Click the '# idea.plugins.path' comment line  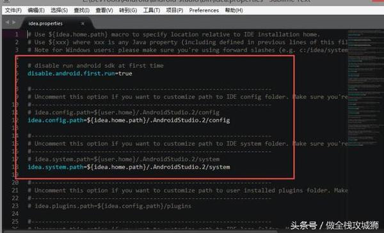click(109, 206)
